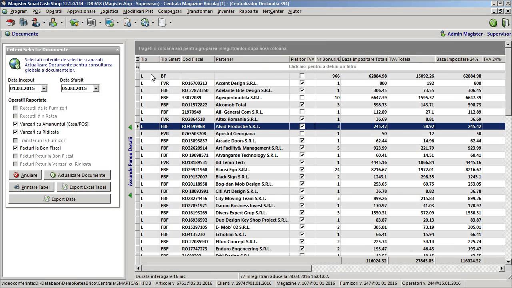Click the filter row 'Click aici pentru a defini un filtru'
This screenshot has height=288, width=512.
coord(322,67)
